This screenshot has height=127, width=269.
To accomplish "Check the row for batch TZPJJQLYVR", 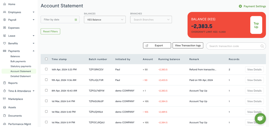I will point(46,80).
